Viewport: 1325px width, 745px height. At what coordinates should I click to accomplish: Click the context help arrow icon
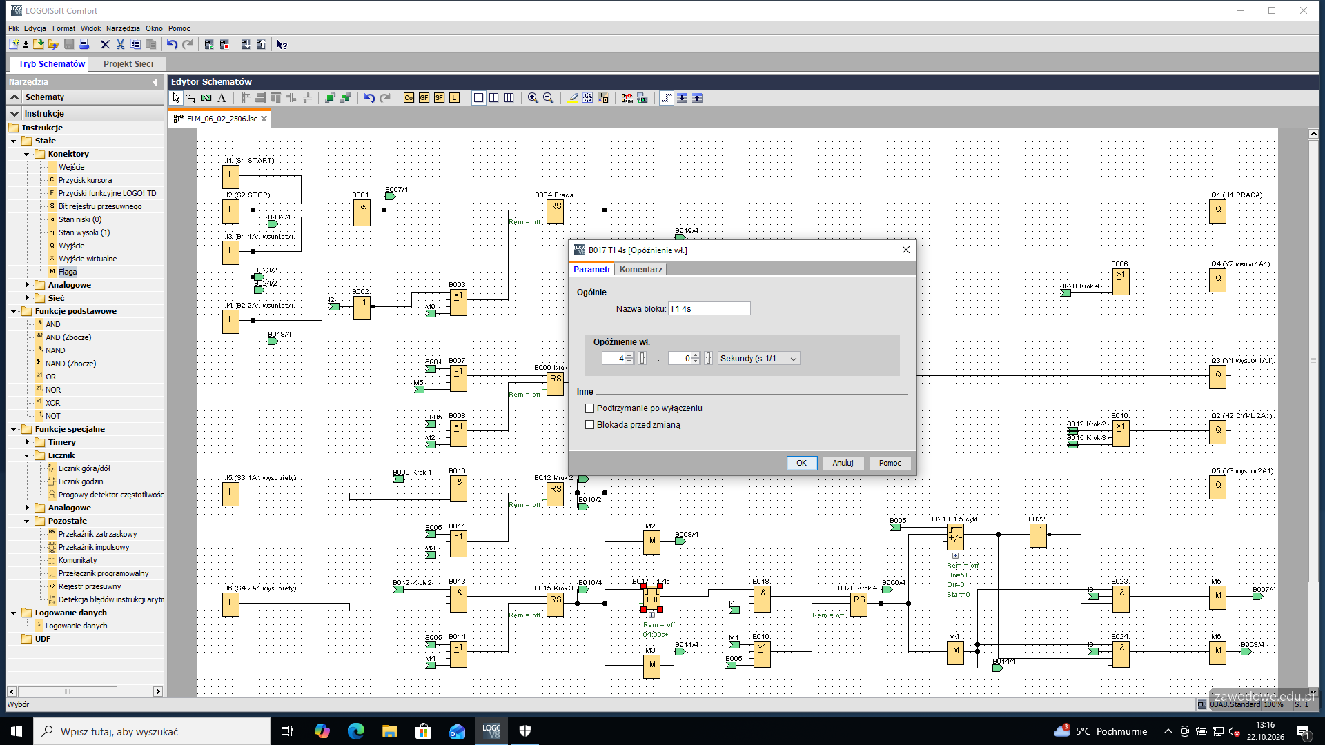click(282, 44)
